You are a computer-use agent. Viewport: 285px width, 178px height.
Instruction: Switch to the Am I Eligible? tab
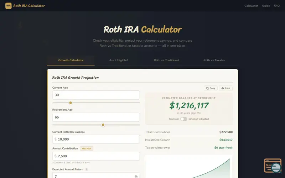coord(119,60)
